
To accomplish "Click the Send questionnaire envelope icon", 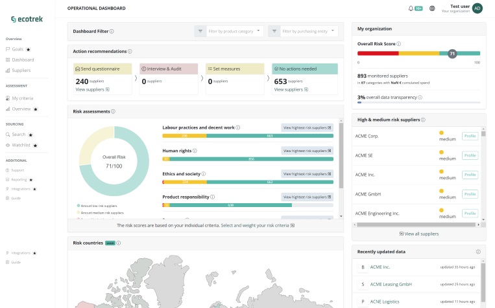I will tap(77, 69).
